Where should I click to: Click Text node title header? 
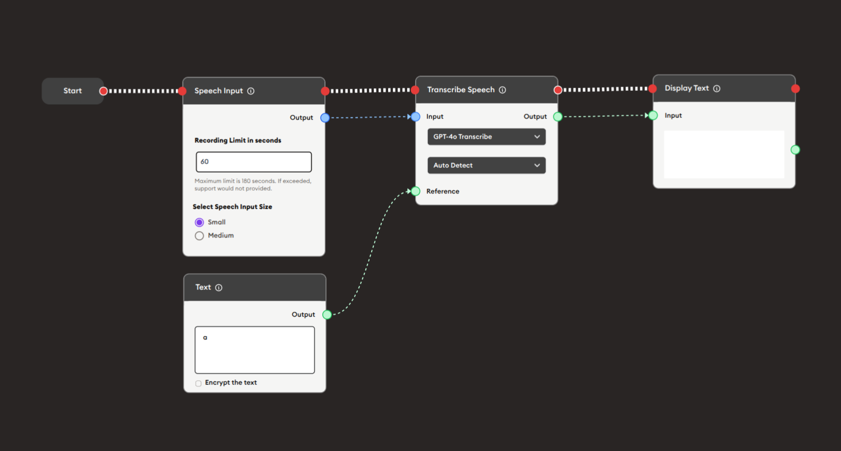(203, 287)
